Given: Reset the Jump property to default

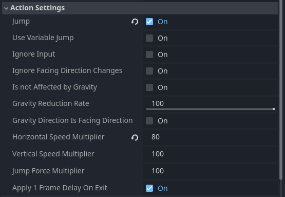Looking at the screenshot, I should tap(135, 22).
